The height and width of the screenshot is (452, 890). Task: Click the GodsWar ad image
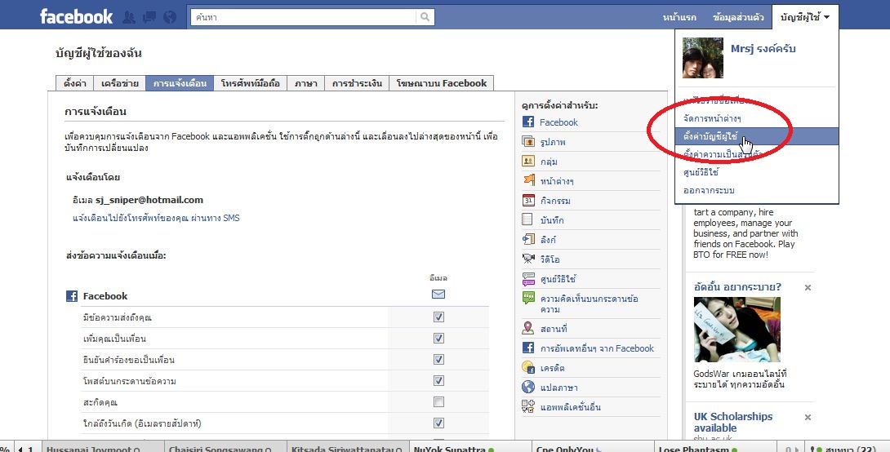pos(736,330)
